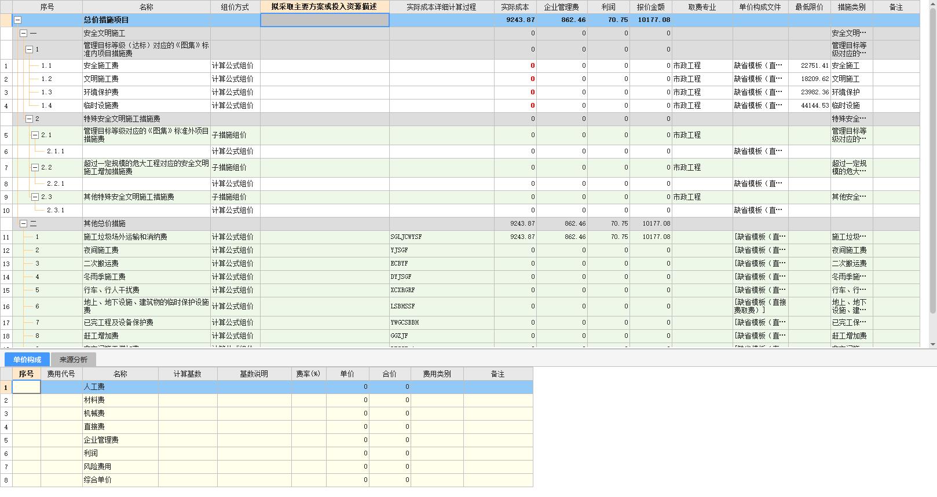Click 子措施组价 cell in row 2.1
The width and height of the screenshot is (937, 497).
(x=235, y=135)
